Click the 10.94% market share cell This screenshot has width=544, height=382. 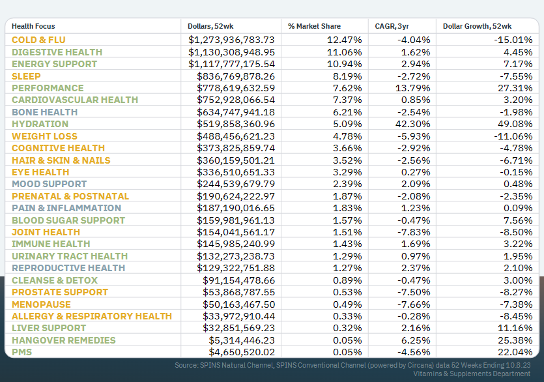tap(345, 64)
